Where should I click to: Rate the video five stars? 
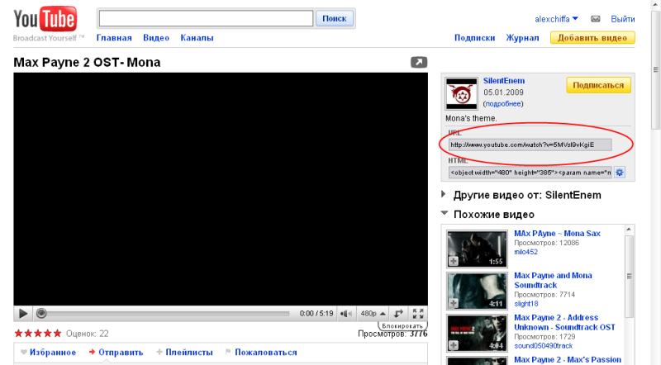tap(57, 334)
